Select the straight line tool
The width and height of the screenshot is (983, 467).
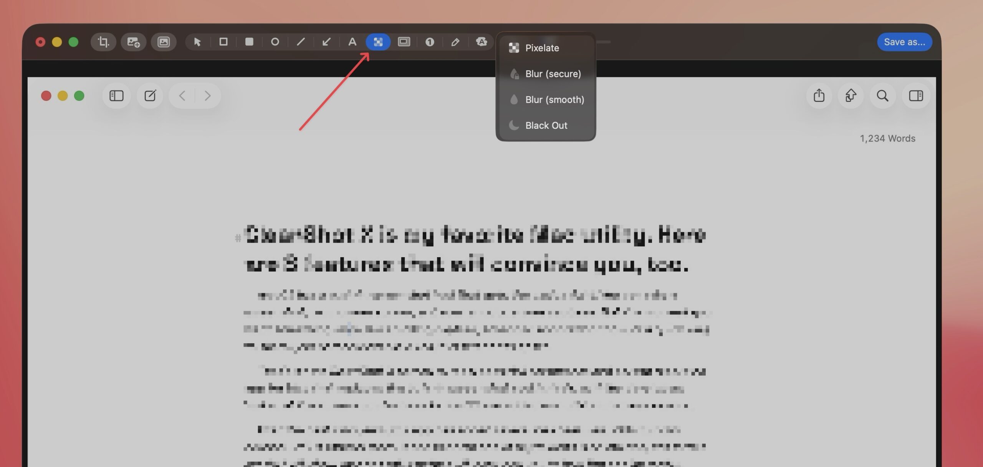tap(301, 42)
